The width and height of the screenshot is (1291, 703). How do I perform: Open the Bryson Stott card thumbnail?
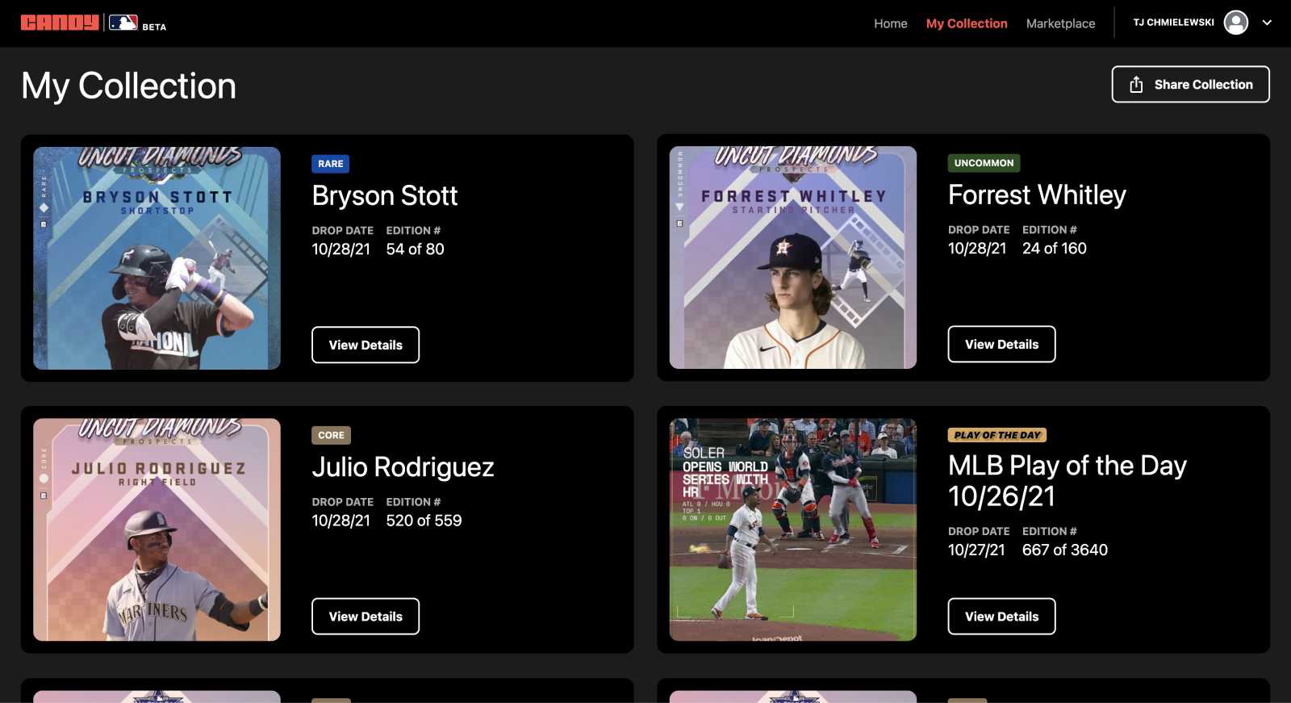[157, 258]
